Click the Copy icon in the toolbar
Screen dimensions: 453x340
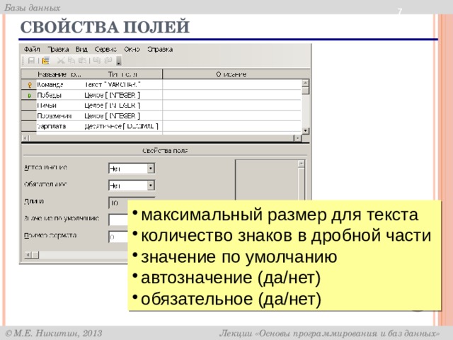coord(71,61)
